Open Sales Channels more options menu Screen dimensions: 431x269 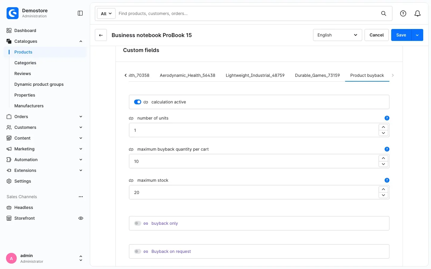click(x=81, y=197)
